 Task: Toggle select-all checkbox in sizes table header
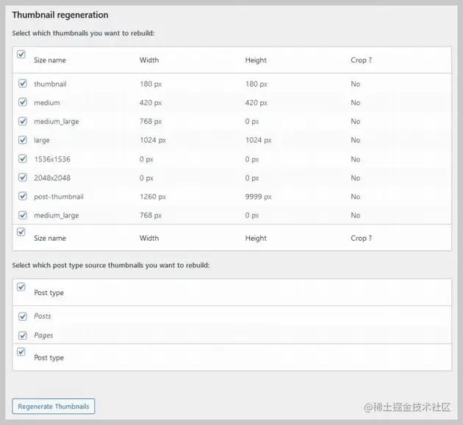tap(21, 54)
